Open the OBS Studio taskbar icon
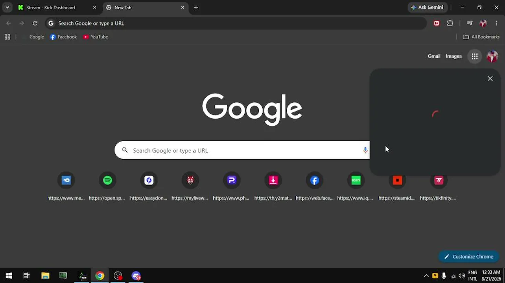The height and width of the screenshot is (283, 505). click(x=118, y=276)
